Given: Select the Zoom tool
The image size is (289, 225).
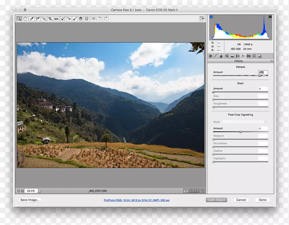Looking at the screenshot, I should coord(19,18).
